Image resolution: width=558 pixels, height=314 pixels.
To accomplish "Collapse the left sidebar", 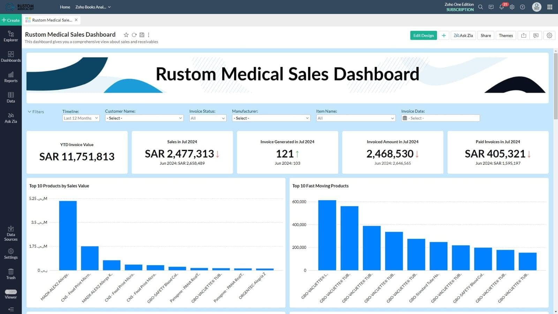I will [x=11, y=309].
